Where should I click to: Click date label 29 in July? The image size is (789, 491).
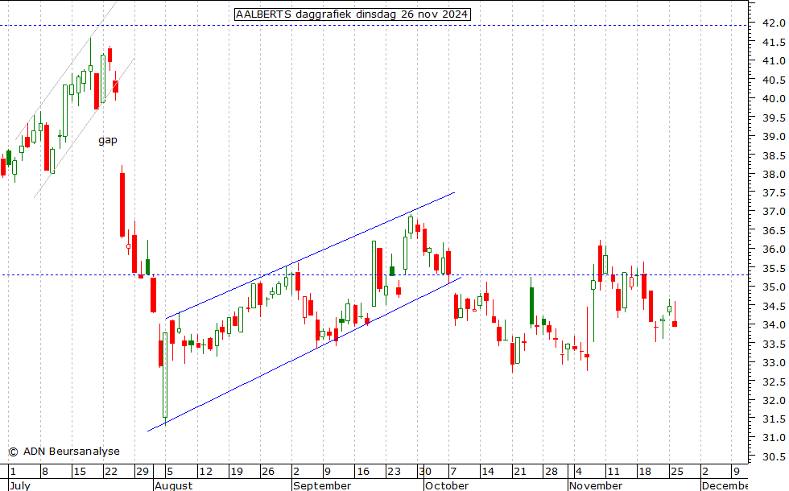click(143, 472)
